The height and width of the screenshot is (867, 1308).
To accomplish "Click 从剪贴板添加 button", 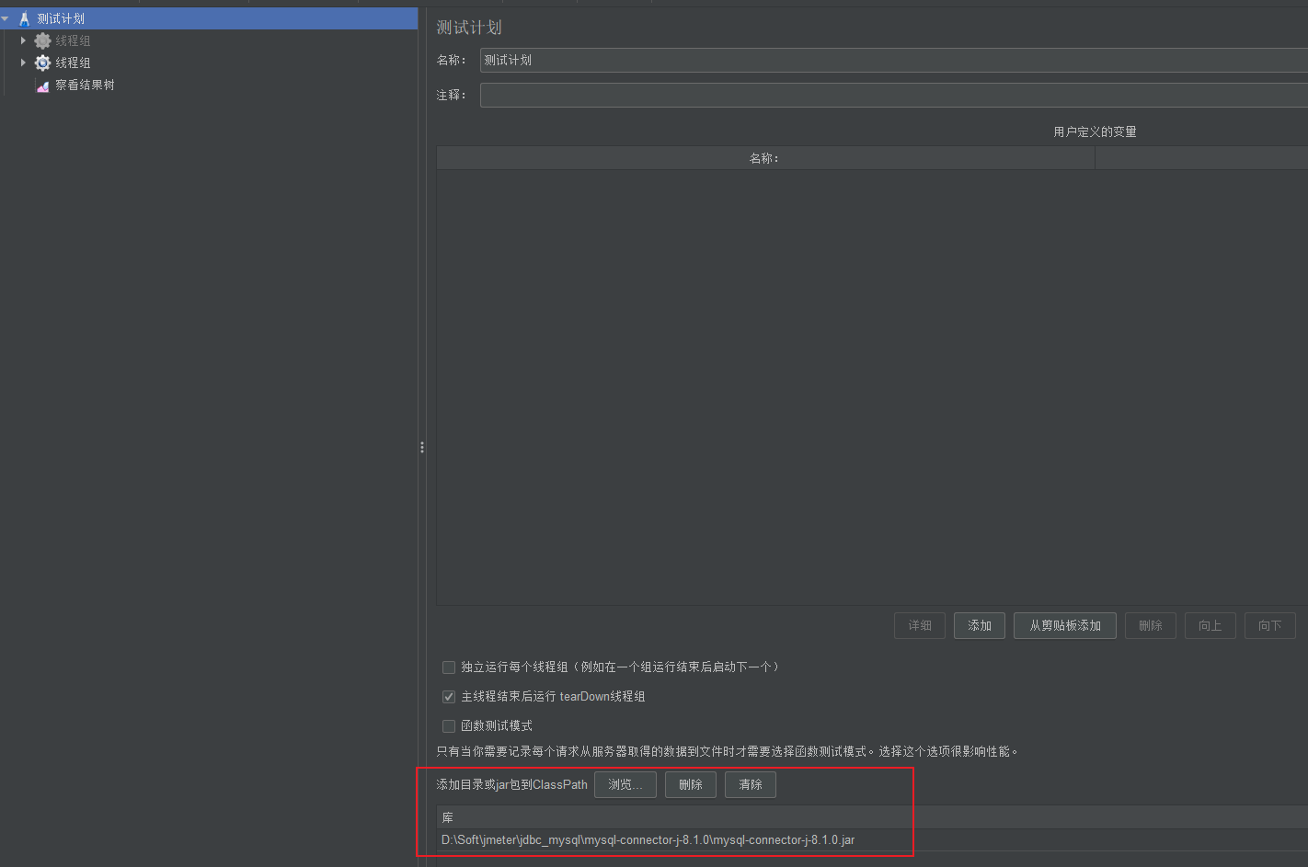I will tap(1065, 626).
